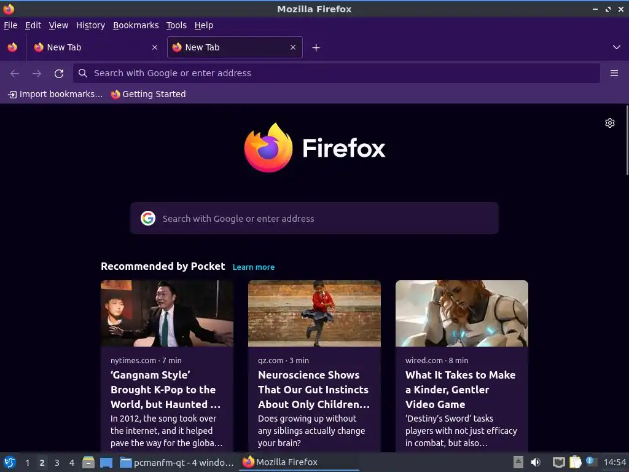This screenshot has width=629, height=472.
Task: Open the Edit menu
Action: (x=33, y=25)
